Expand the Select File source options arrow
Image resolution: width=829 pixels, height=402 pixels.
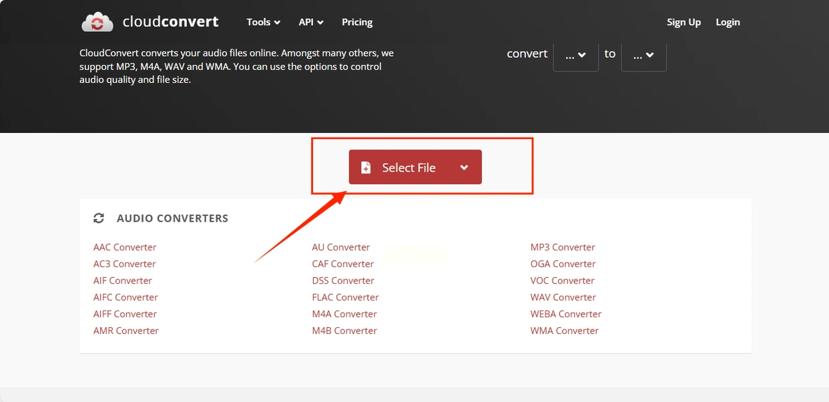point(464,168)
